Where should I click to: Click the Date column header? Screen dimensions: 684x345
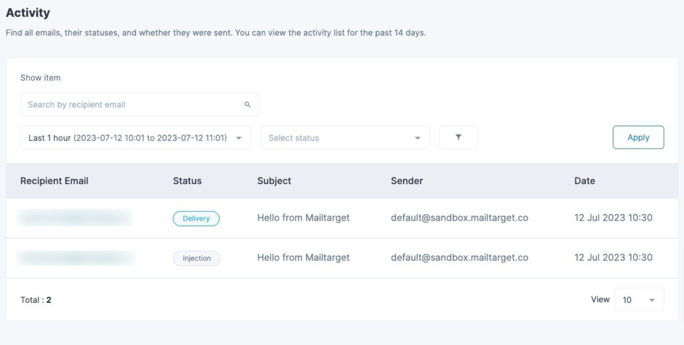(584, 181)
